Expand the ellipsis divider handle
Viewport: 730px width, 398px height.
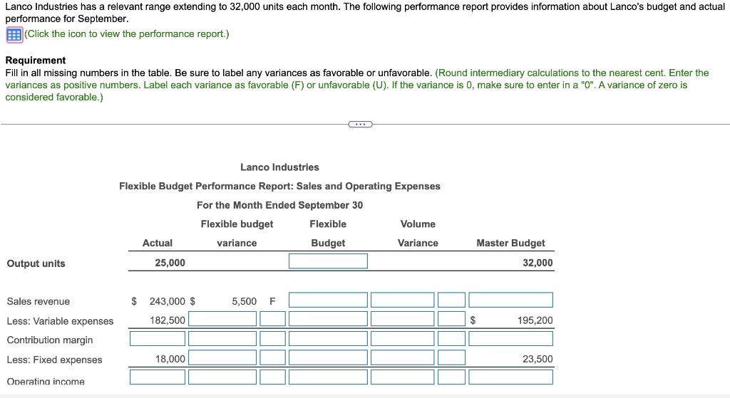coord(360,124)
